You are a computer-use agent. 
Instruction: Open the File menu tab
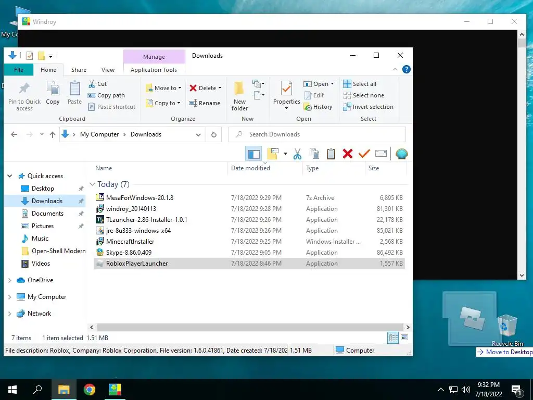19,70
